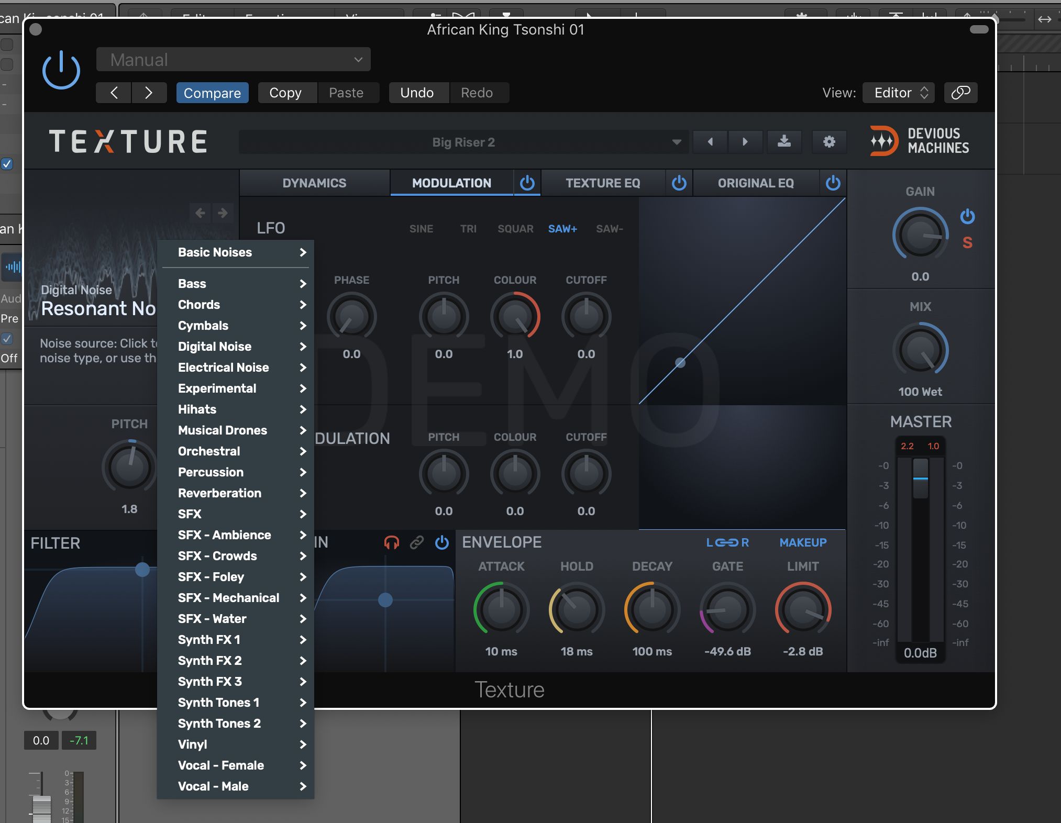Click the envelope LIMIT knob
The height and width of the screenshot is (823, 1061).
pos(803,610)
